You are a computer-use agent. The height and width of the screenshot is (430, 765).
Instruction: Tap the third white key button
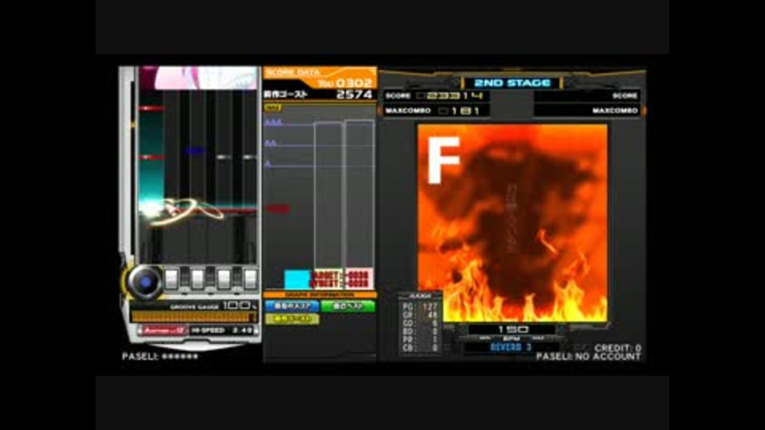click(x=224, y=279)
